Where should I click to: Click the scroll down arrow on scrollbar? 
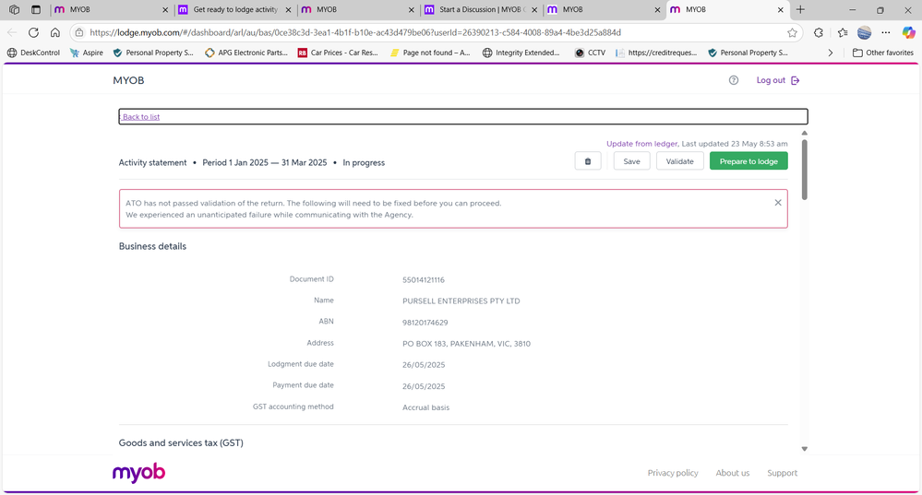pyautogui.click(x=804, y=449)
